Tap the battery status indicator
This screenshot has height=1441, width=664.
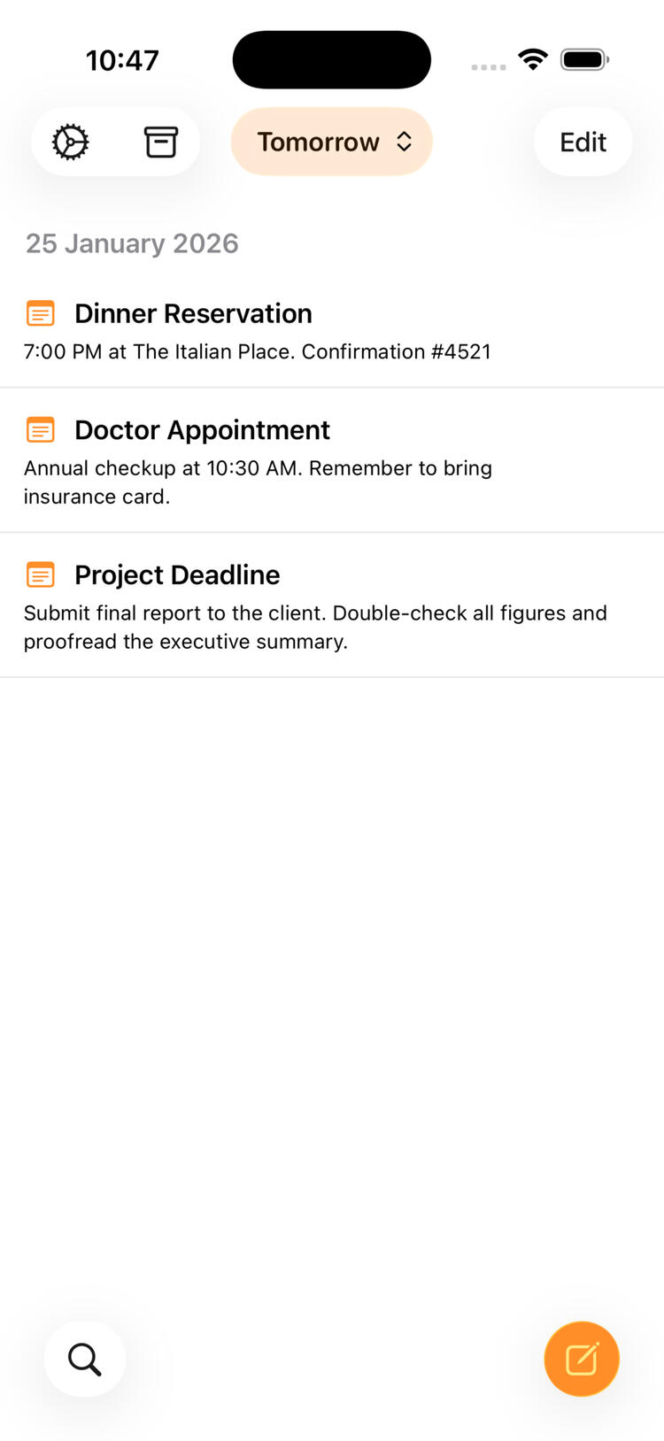(584, 59)
